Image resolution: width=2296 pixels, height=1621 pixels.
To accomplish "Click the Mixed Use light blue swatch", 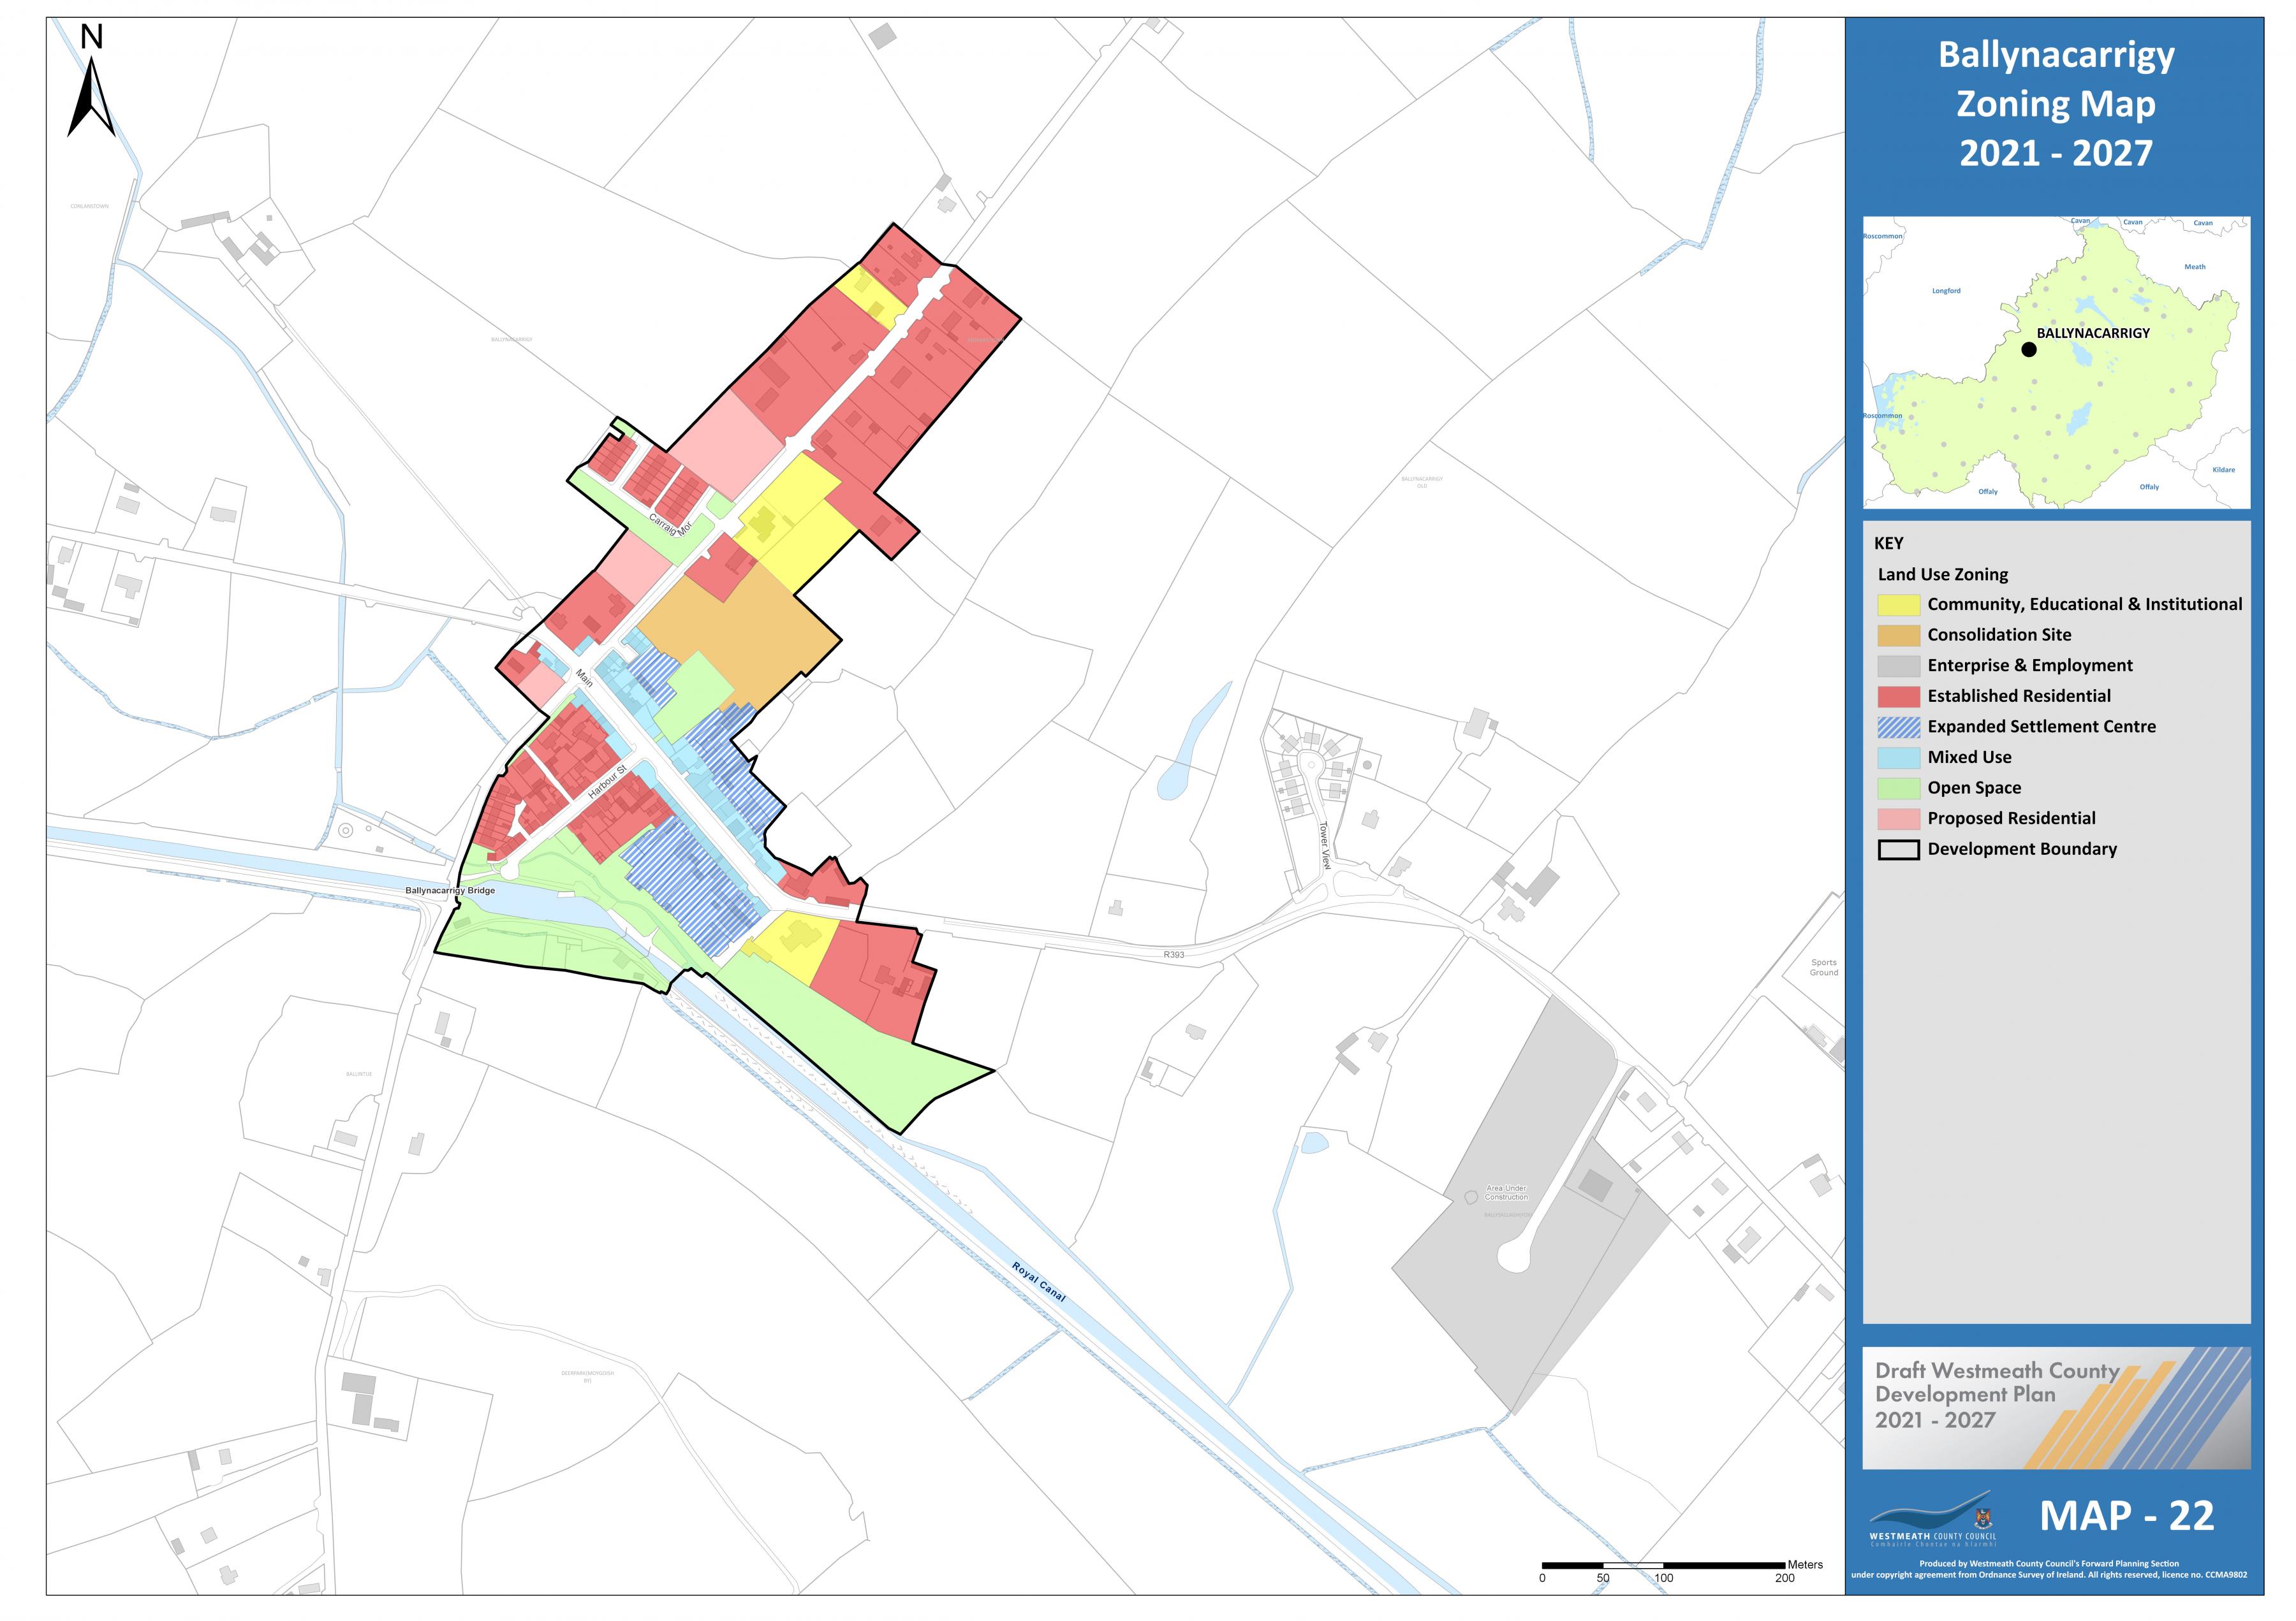I will coord(1898,757).
